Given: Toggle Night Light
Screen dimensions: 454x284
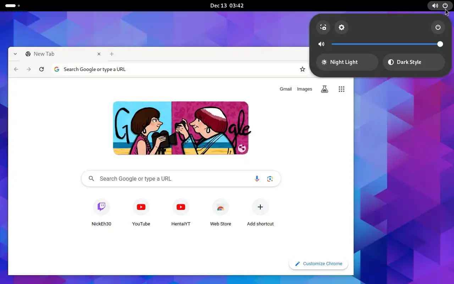Looking at the screenshot, I should 347,62.
